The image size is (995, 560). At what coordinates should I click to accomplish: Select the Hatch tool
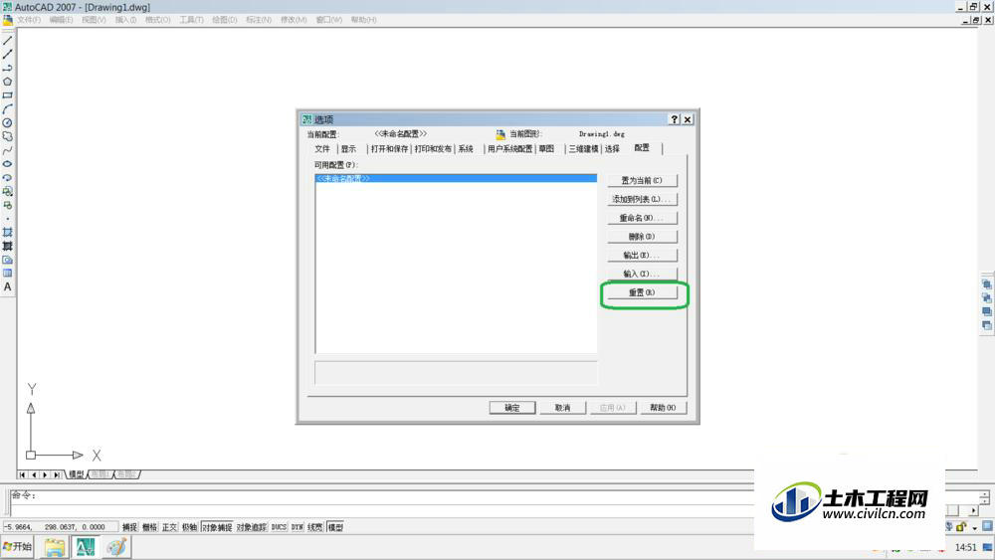[8, 232]
